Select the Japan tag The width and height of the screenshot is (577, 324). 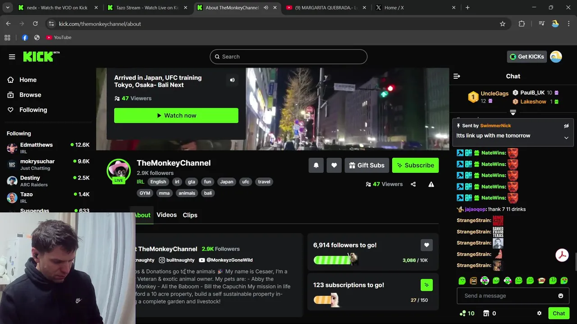[x=227, y=182]
